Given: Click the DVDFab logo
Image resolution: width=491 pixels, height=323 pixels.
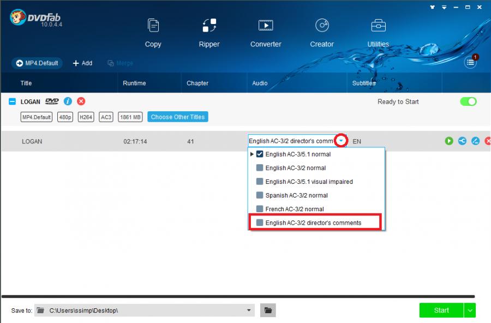Looking at the screenshot, I should (35, 18).
